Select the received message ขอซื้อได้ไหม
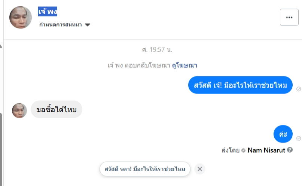This screenshot has width=302, height=186. point(56,110)
